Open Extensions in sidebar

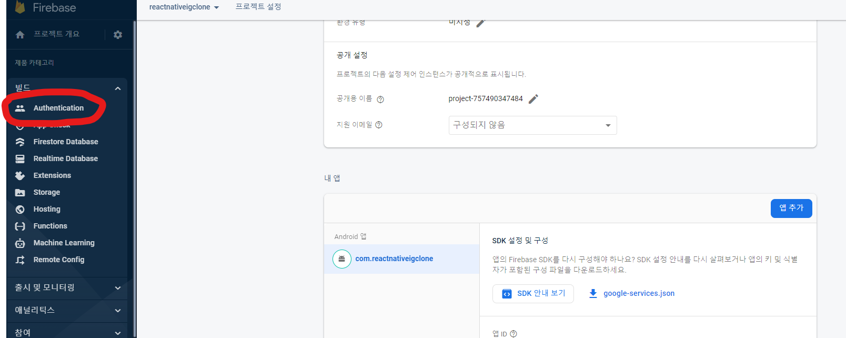52,175
